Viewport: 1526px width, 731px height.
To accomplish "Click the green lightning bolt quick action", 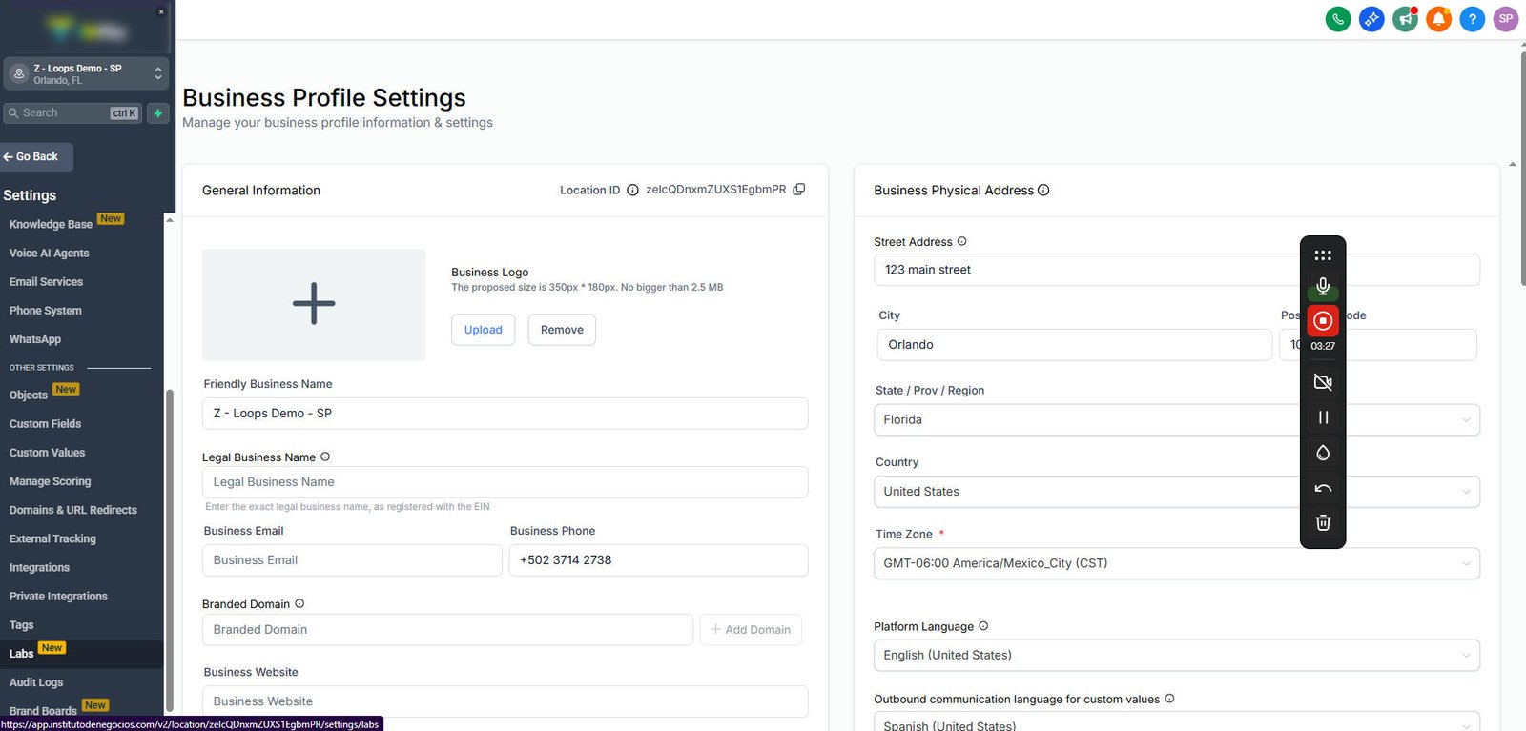I will [x=158, y=113].
